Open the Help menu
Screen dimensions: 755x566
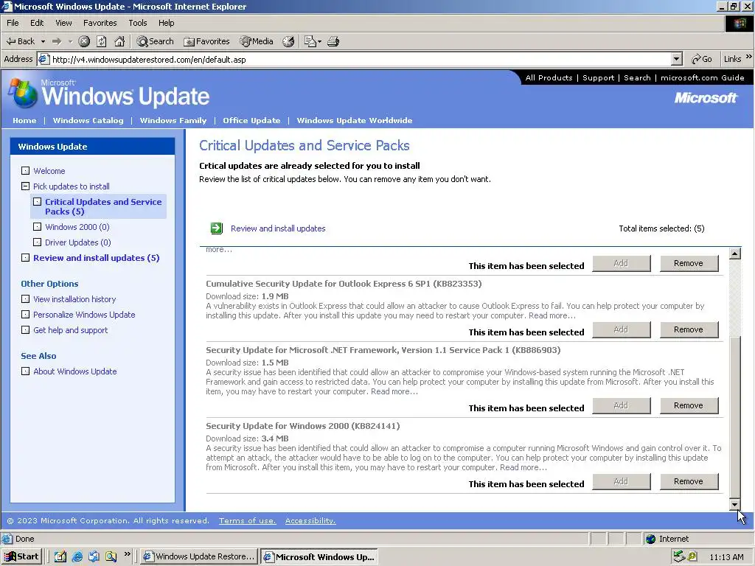(x=166, y=23)
